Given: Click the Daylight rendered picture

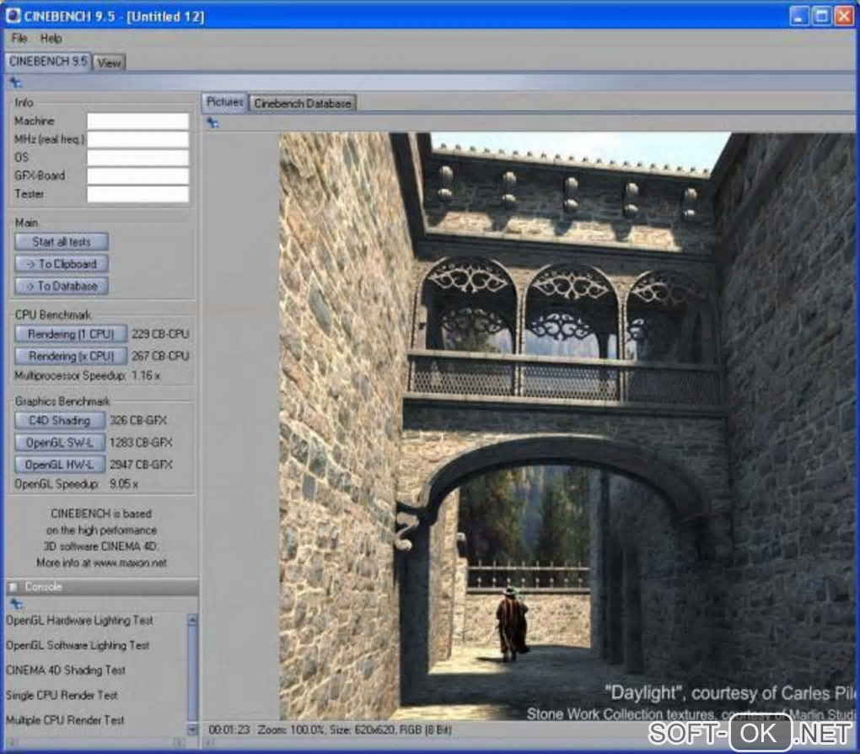Looking at the screenshot, I should tap(567, 427).
